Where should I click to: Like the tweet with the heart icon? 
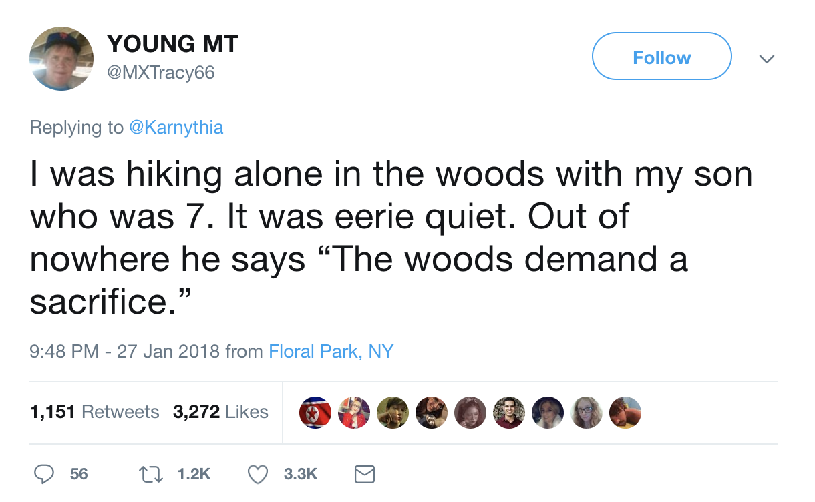[258, 474]
